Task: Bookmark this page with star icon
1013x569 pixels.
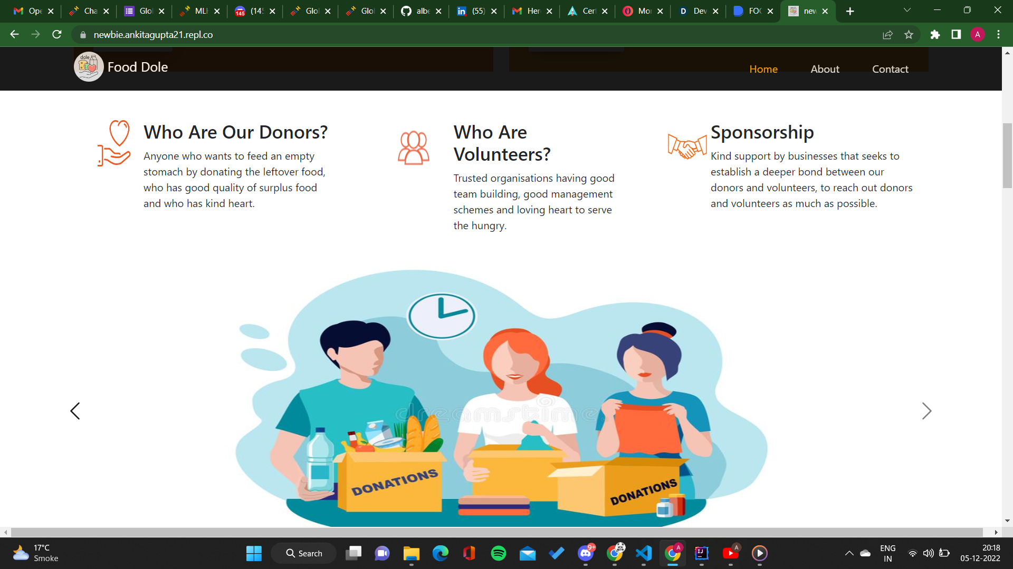Action: pyautogui.click(x=909, y=35)
